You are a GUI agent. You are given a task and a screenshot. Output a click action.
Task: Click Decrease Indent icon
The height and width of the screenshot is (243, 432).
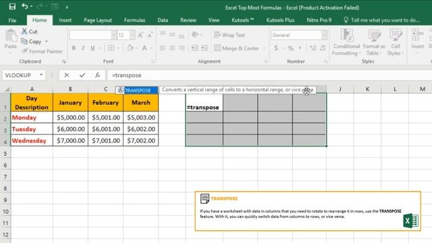(195, 48)
